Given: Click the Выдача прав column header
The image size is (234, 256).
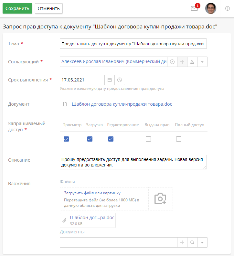Looking at the screenshot, I should (157, 125).
